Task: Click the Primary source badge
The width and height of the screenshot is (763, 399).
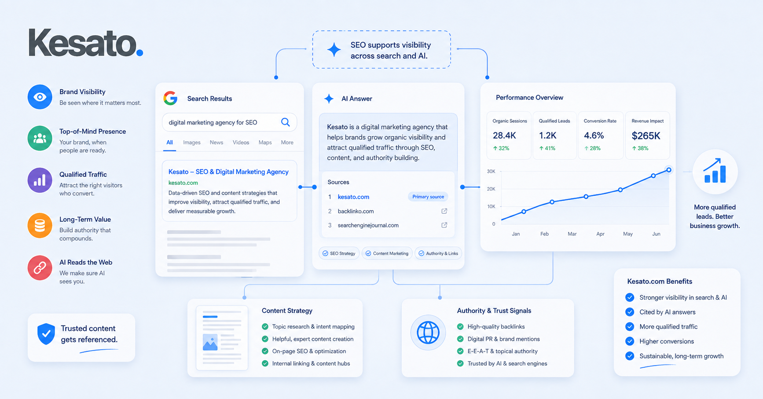Action: [x=428, y=197]
